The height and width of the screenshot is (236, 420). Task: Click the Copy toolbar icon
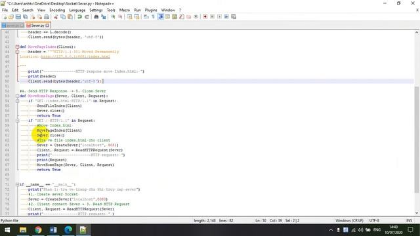point(63,16)
